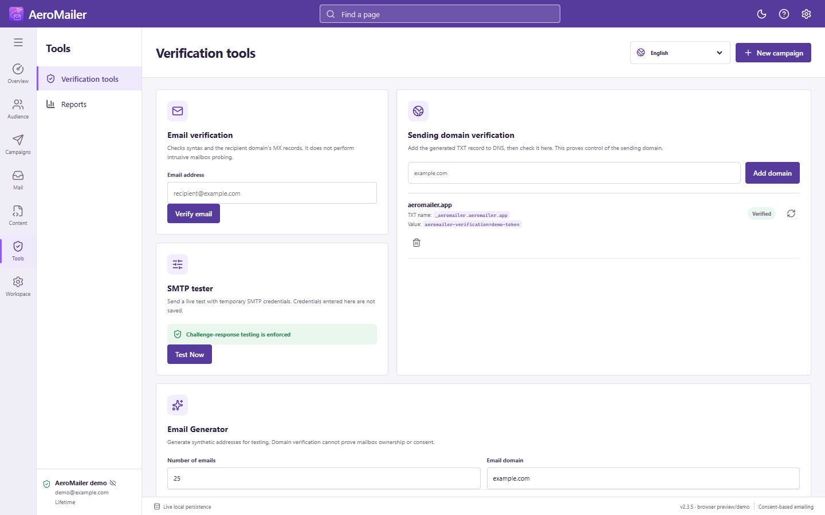Viewport: 825px width, 515px height.
Task: Switch to dark mode moon icon
Action: [x=761, y=14]
